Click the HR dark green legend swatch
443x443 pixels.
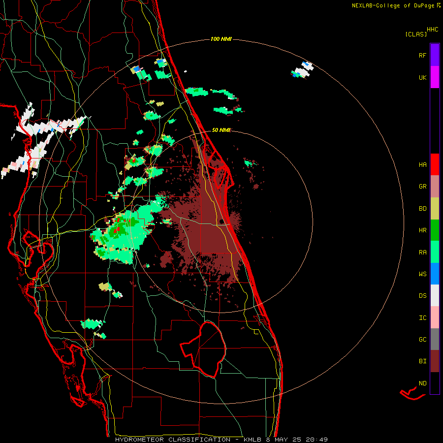click(435, 230)
